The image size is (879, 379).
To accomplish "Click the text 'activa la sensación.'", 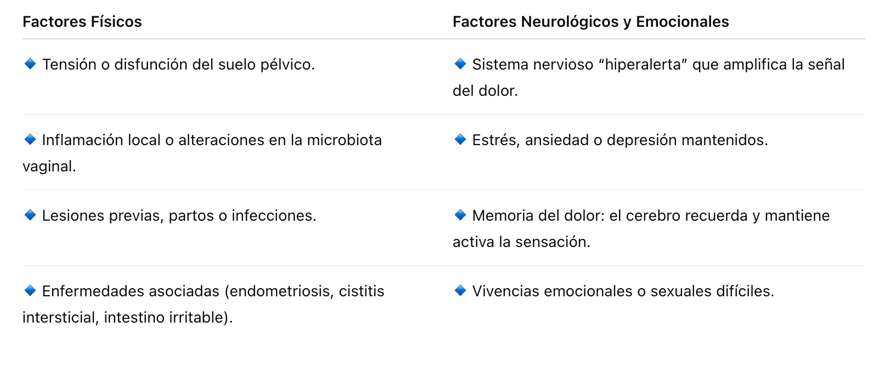I will click(x=521, y=242).
